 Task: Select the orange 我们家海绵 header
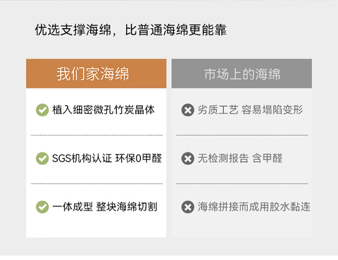click(x=96, y=73)
